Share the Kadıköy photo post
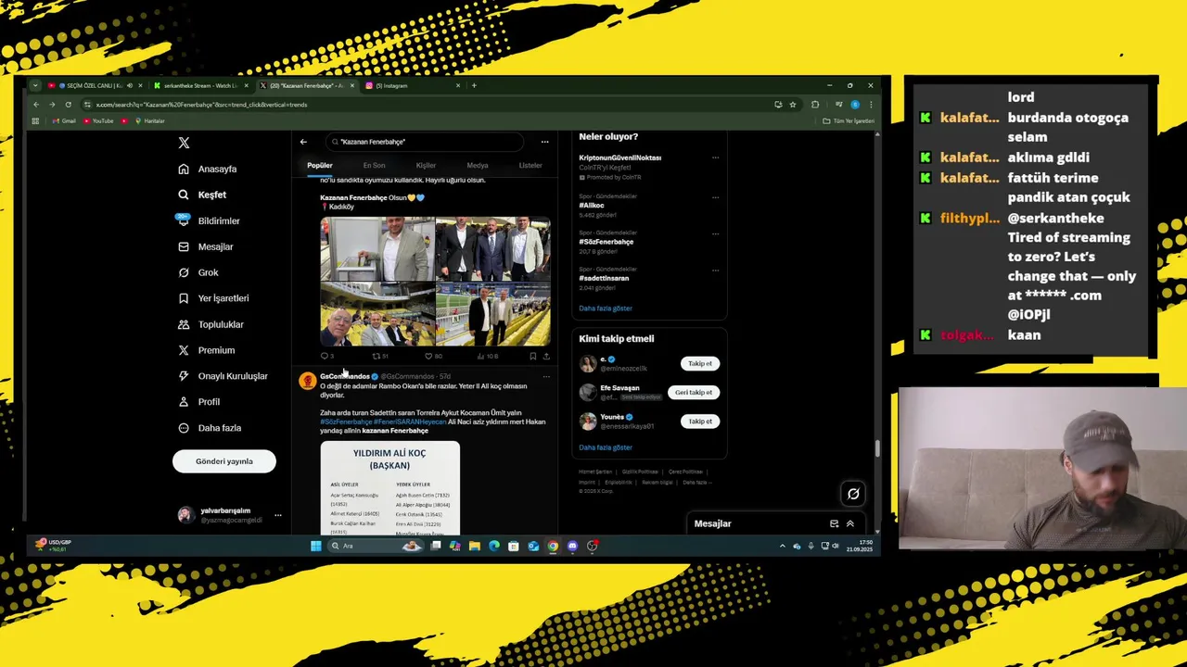 point(546,356)
